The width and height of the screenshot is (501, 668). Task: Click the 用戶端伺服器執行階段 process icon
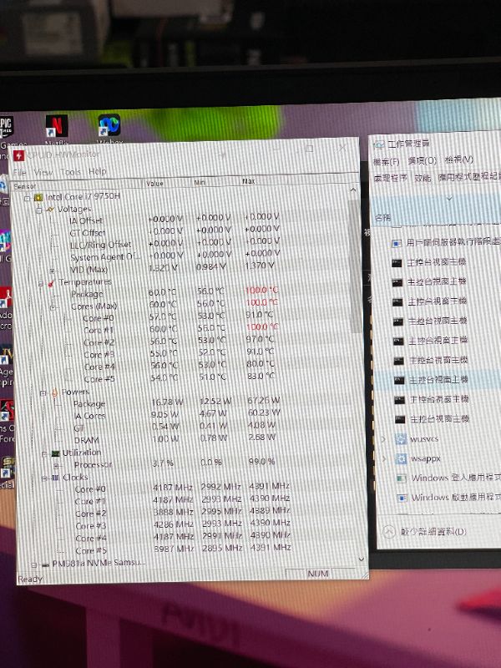396,243
